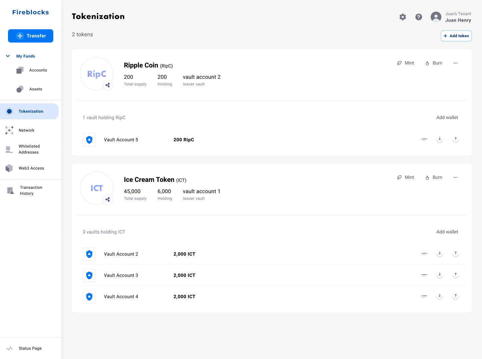This screenshot has width=482, height=359.
Task: Click the Ice Cream Token title
Action: click(149, 180)
